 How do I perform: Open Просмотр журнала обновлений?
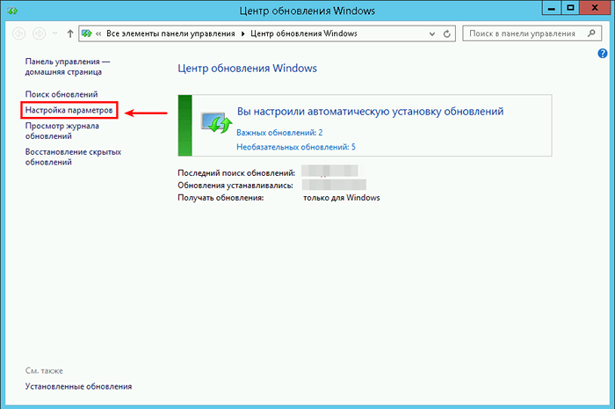62,131
